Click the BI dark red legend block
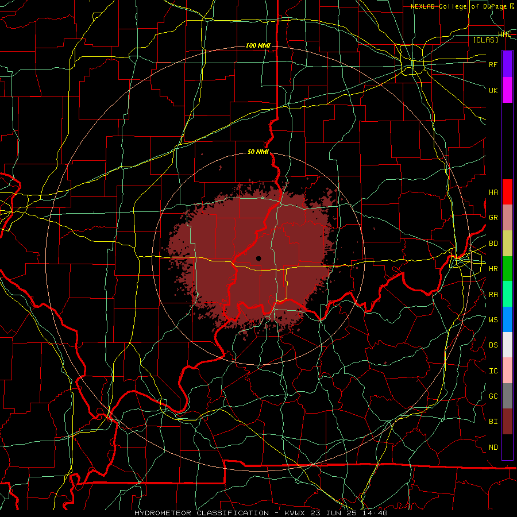This screenshot has width=517, height=517. point(507,422)
